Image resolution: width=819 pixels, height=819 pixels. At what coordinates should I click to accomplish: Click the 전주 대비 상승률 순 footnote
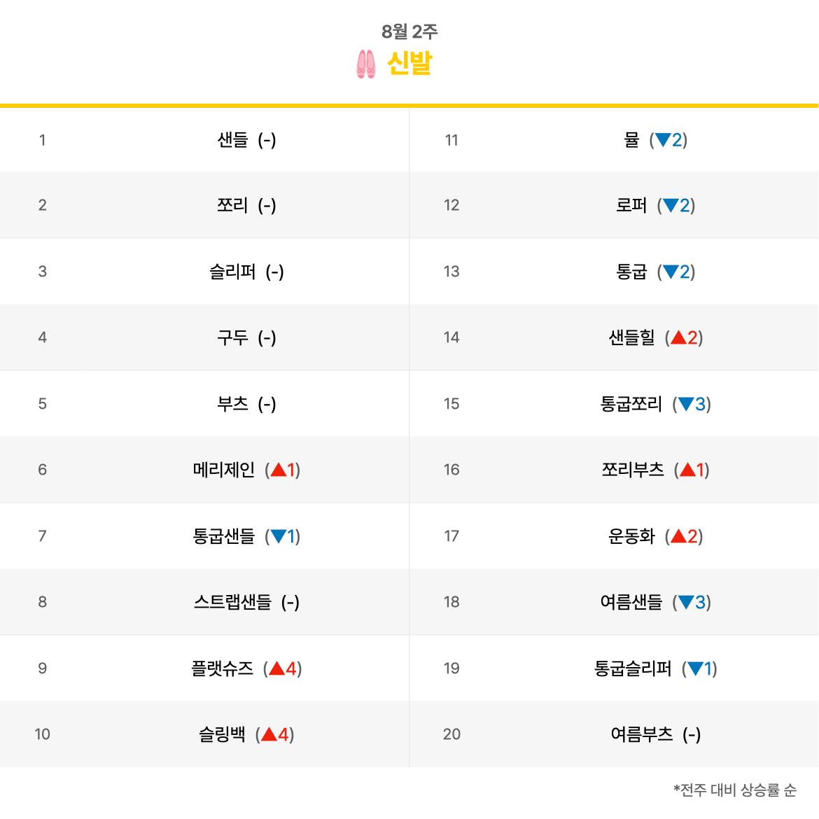(x=735, y=790)
